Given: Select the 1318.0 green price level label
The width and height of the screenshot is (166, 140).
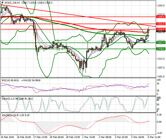Looking at the screenshot, I should click(x=161, y=49).
